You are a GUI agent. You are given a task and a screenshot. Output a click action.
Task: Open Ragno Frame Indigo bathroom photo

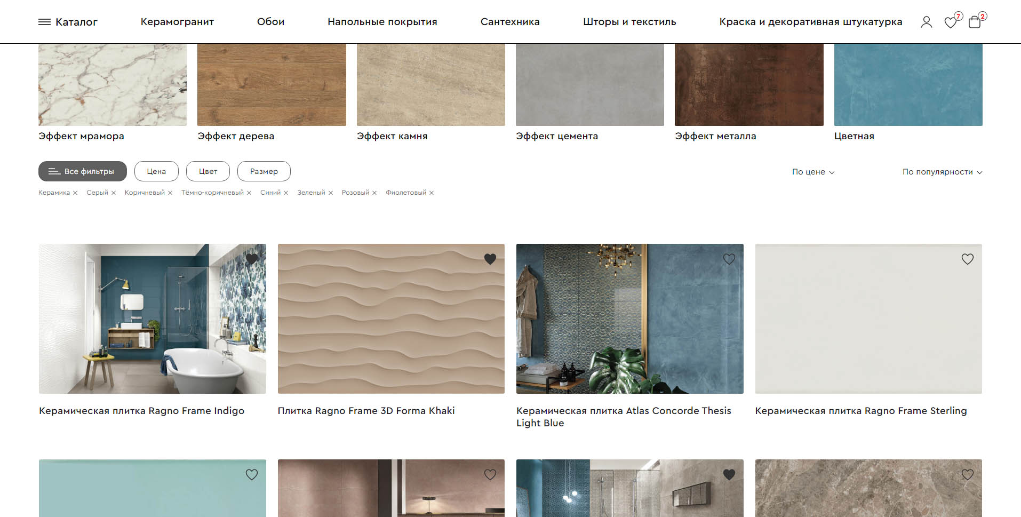153,319
